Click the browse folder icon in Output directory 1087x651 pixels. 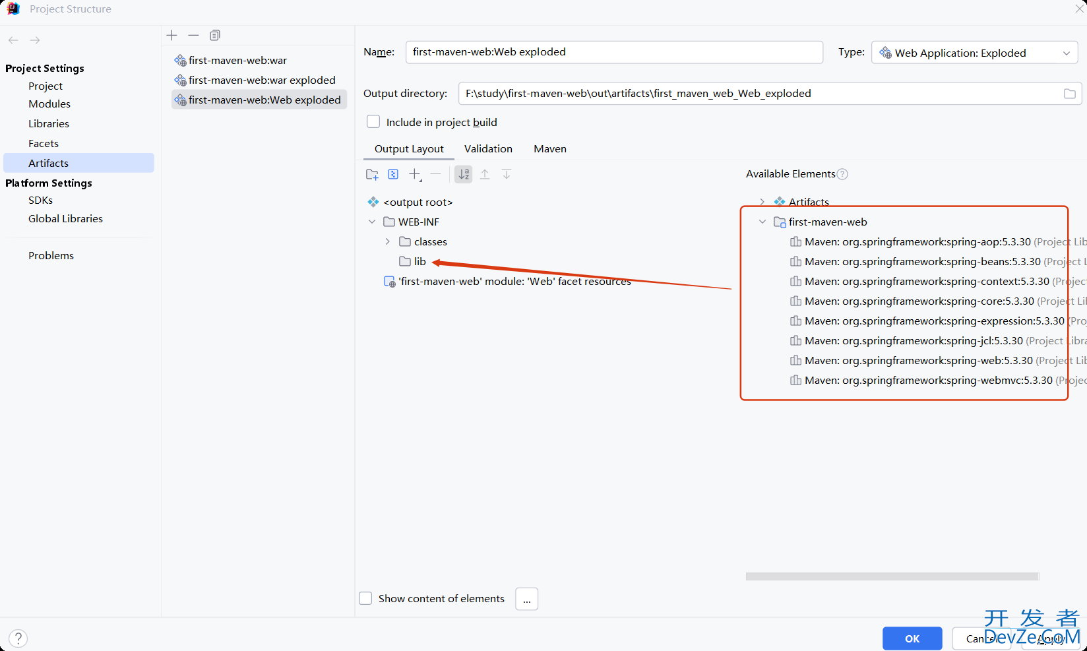(x=1070, y=94)
